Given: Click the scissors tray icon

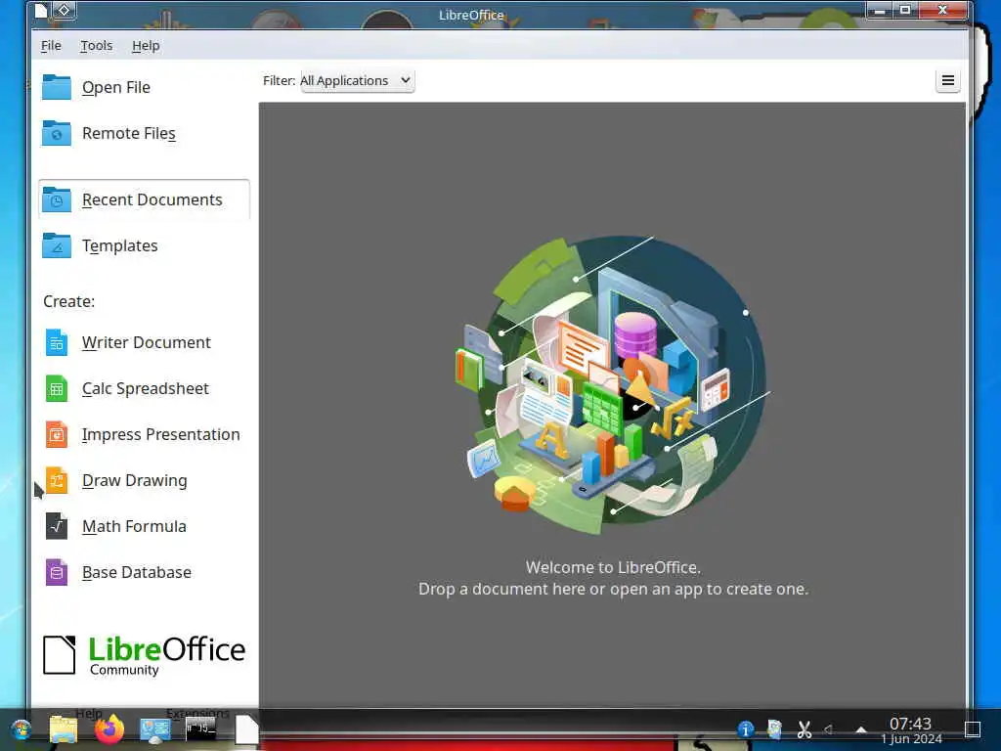Looking at the screenshot, I should pos(804,729).
